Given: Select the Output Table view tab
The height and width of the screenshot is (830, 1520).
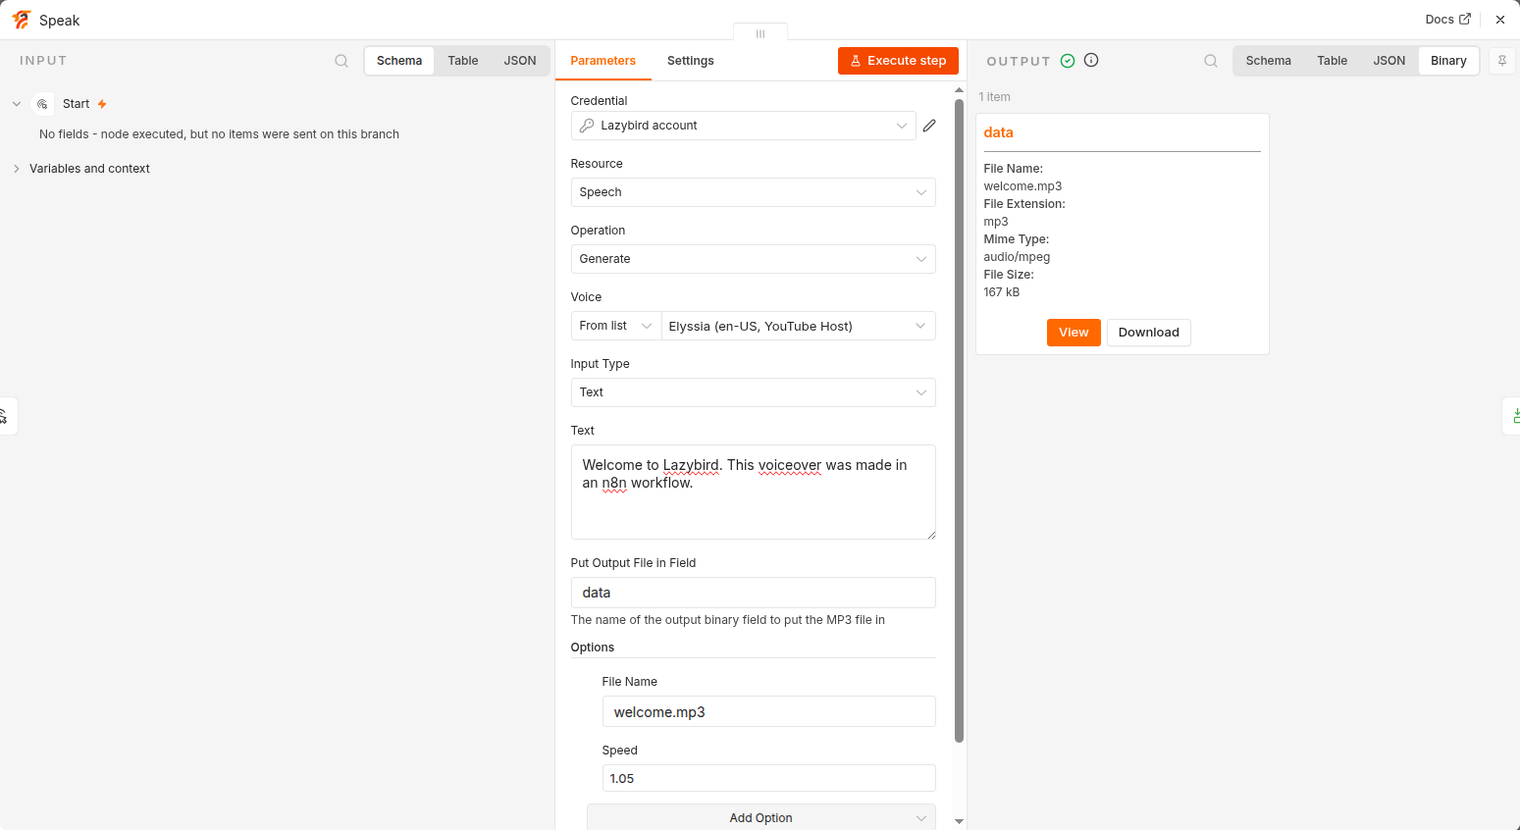Looking at the screenshot, I should (1333, 61).
